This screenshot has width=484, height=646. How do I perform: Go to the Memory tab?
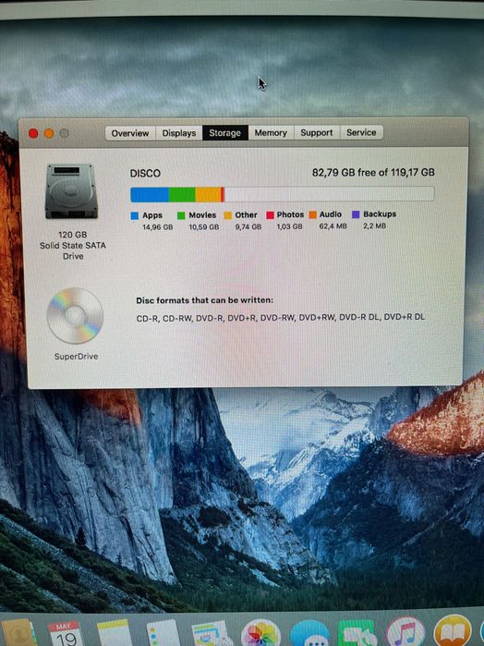tap(271, 133)
